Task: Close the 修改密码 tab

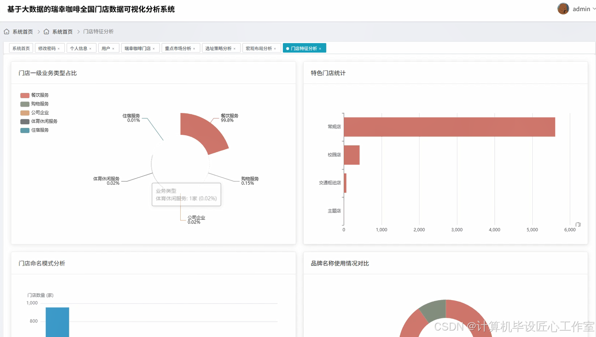Action: coord(59,49)
